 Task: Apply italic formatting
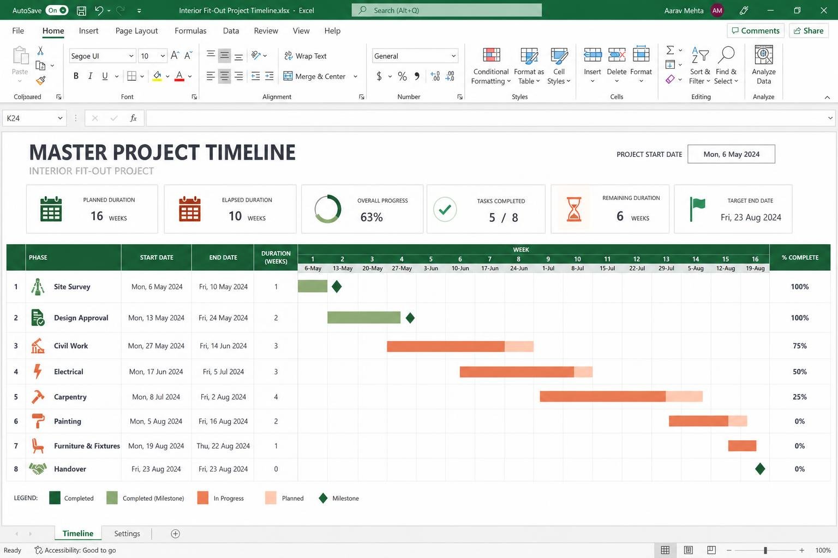[90, 76]
